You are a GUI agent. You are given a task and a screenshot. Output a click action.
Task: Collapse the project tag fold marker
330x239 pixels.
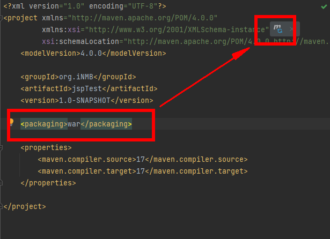pyautogui.click(x=2, y=18)
